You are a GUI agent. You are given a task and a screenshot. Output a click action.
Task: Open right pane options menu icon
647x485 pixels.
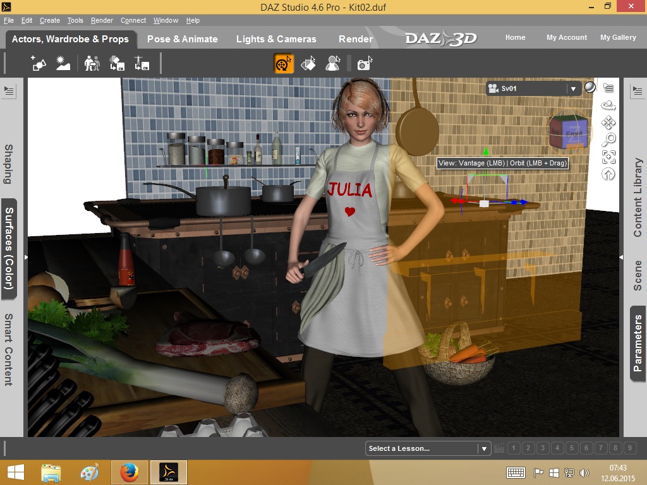638,91
